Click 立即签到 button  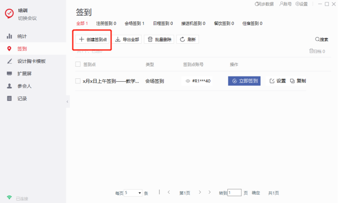pos(244,81)
